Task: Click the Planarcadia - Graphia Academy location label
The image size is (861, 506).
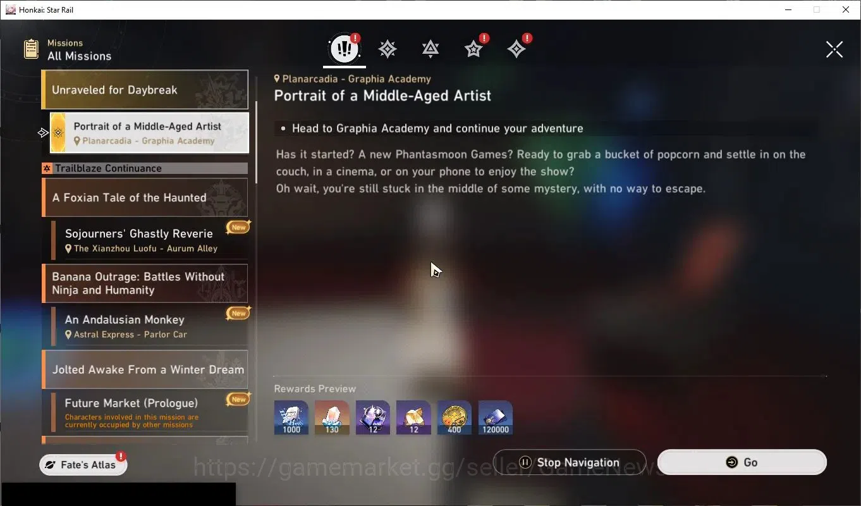Action: pyautogui.click(x=357, y=79)
